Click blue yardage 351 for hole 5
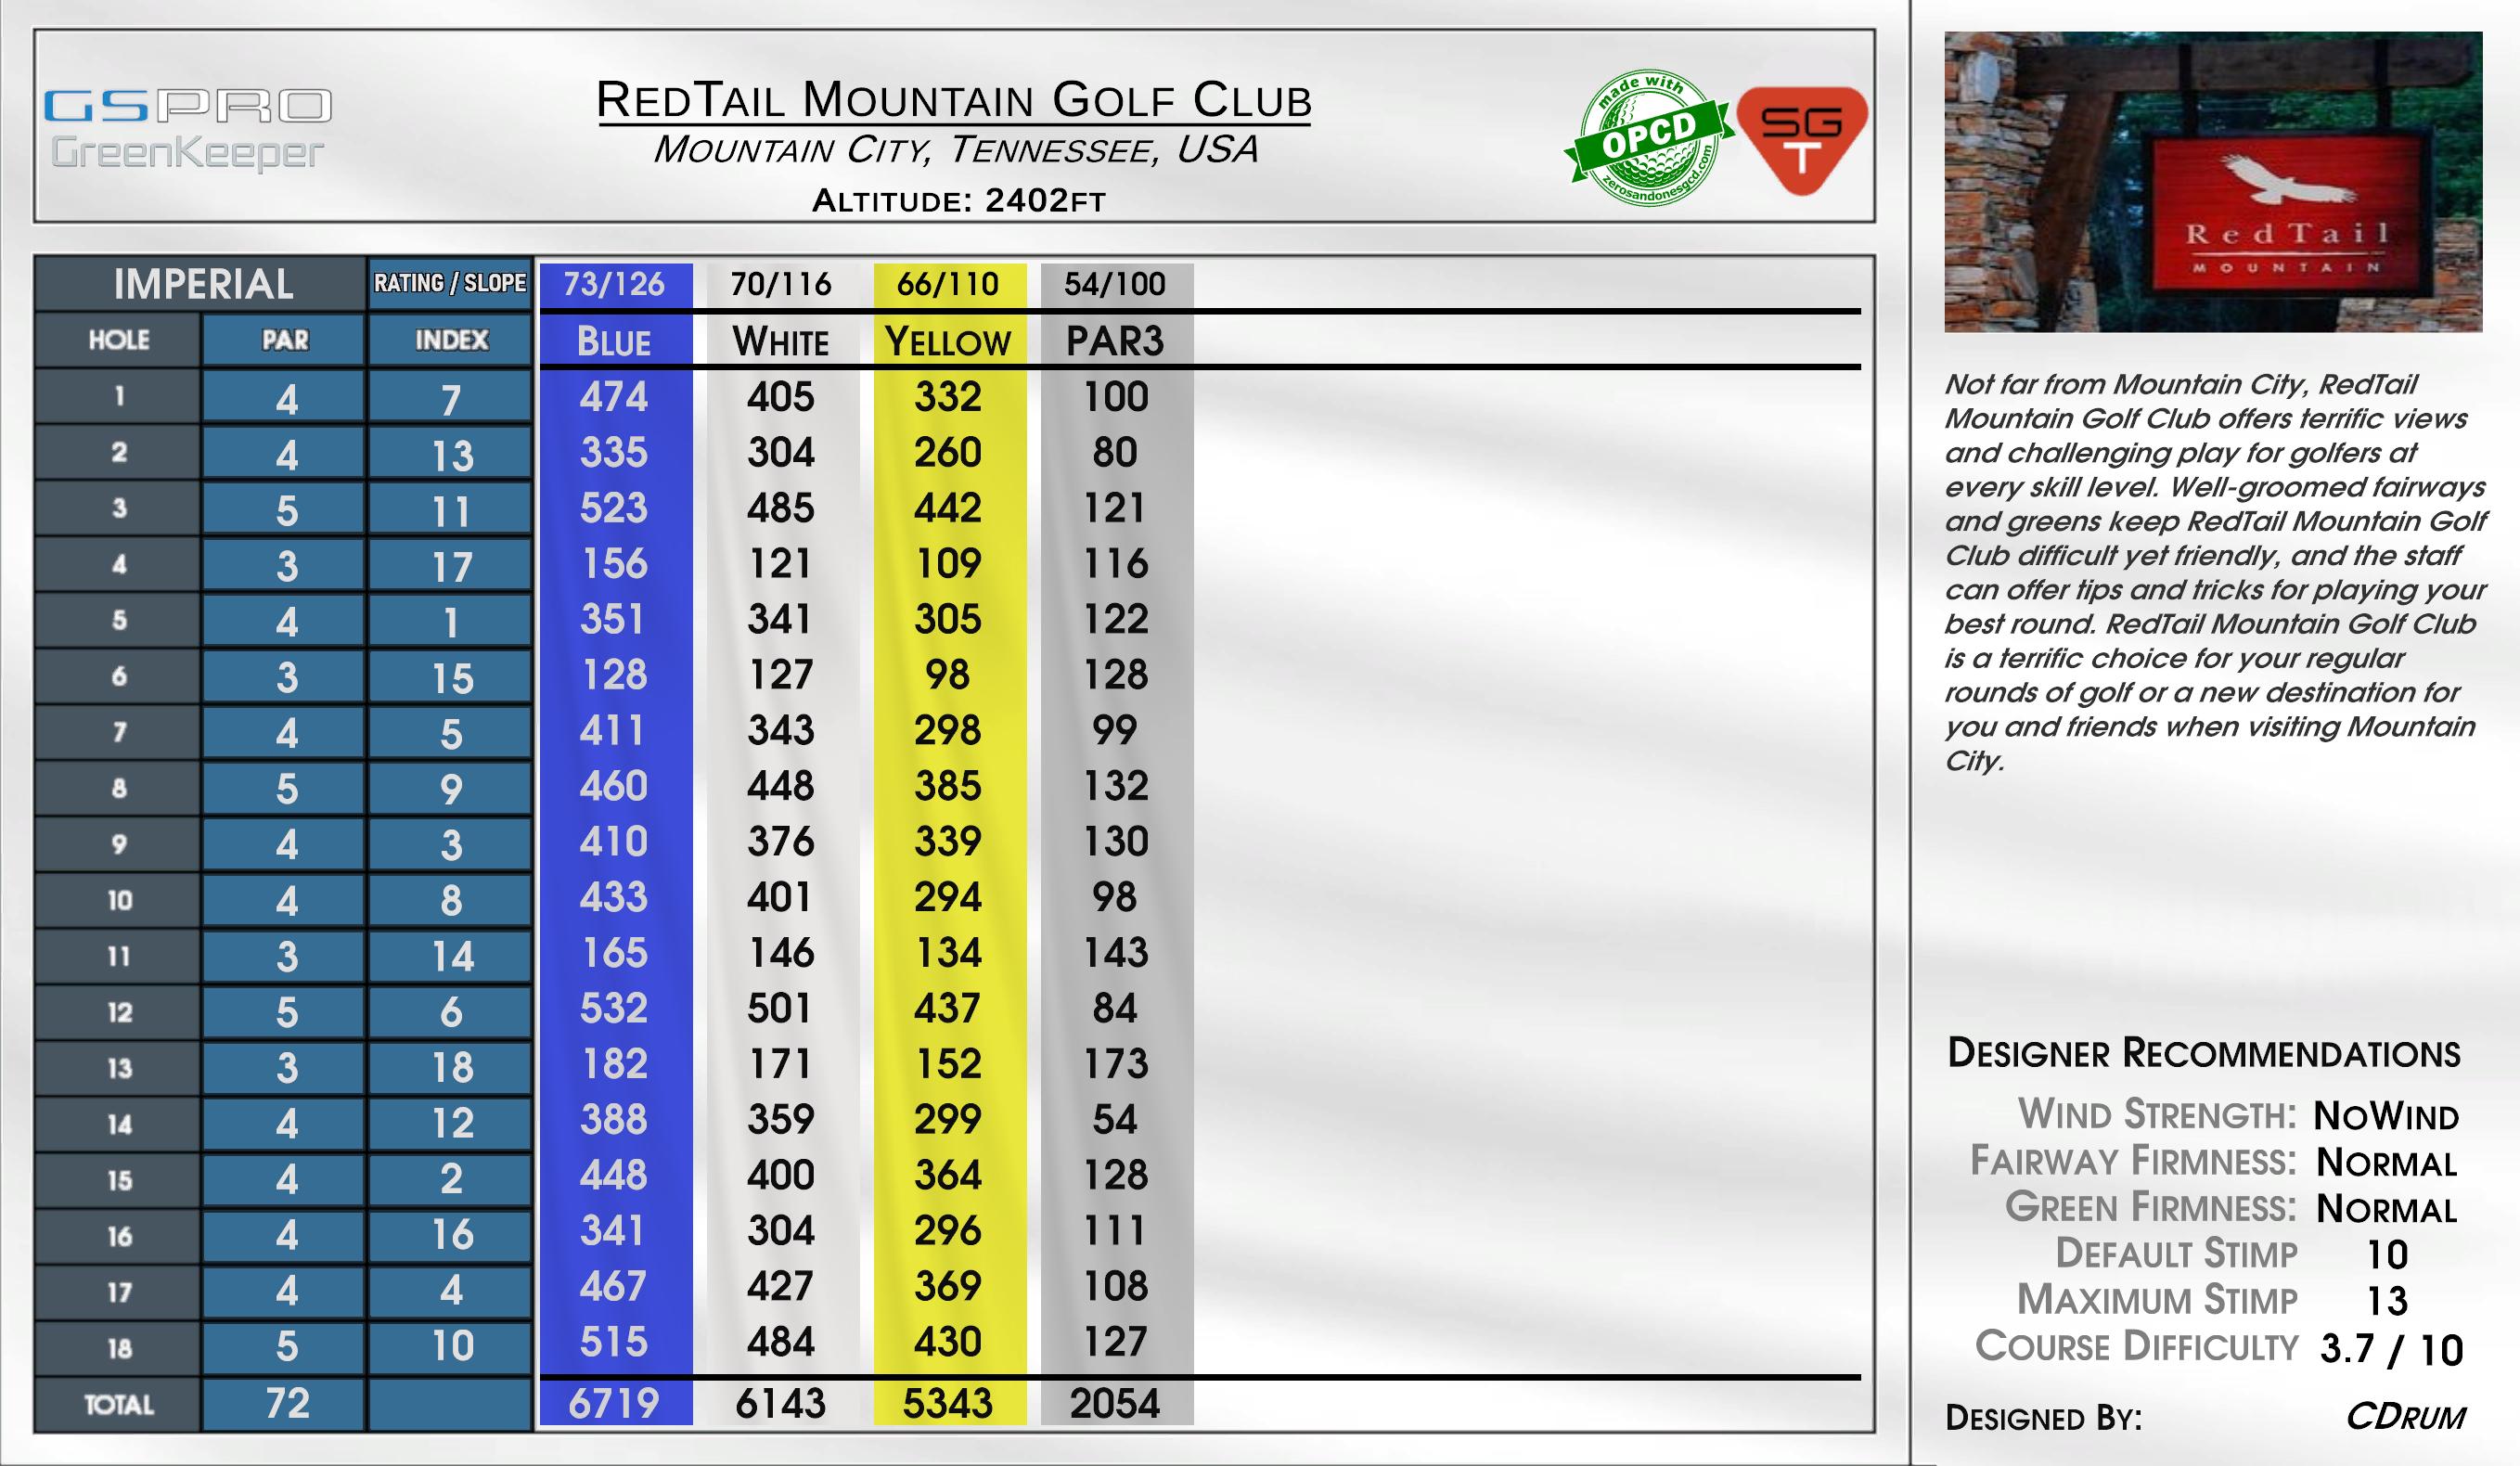Viewport: 2520px width, 1466px height. tap(614, 619)
